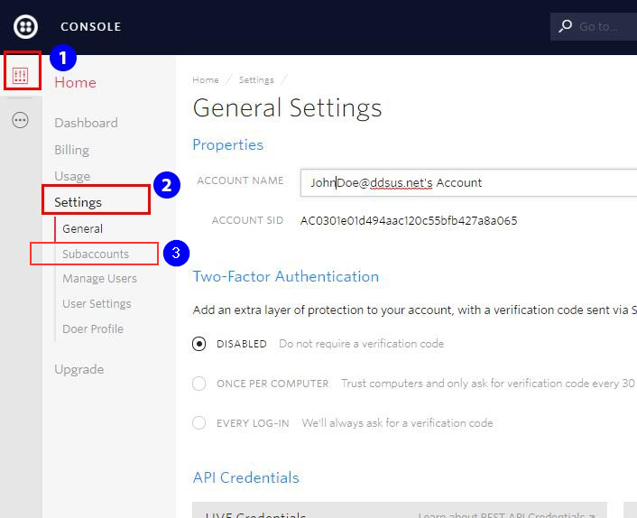
Task: Open Home in the sidebar
Action: 75,82
